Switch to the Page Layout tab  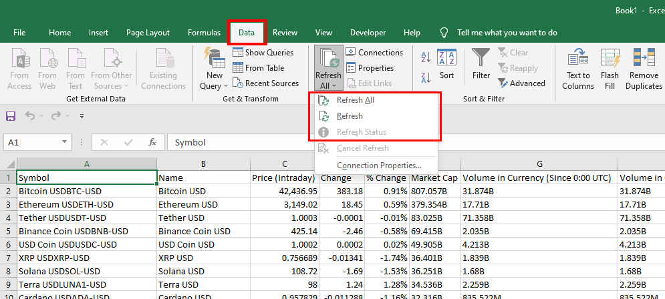[148, 33]
